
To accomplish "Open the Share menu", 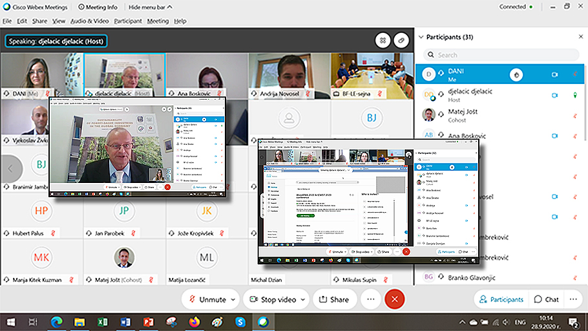I will coord(39,21).
